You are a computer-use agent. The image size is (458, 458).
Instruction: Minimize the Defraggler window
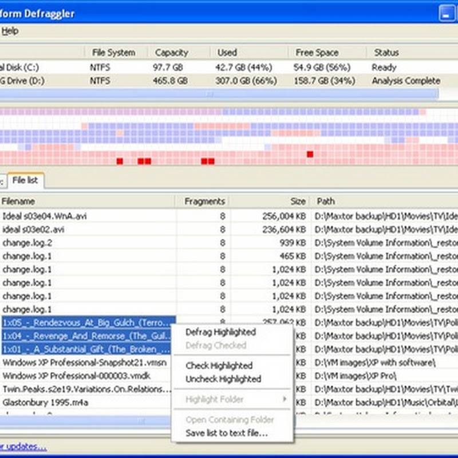(x=447, y=13)
